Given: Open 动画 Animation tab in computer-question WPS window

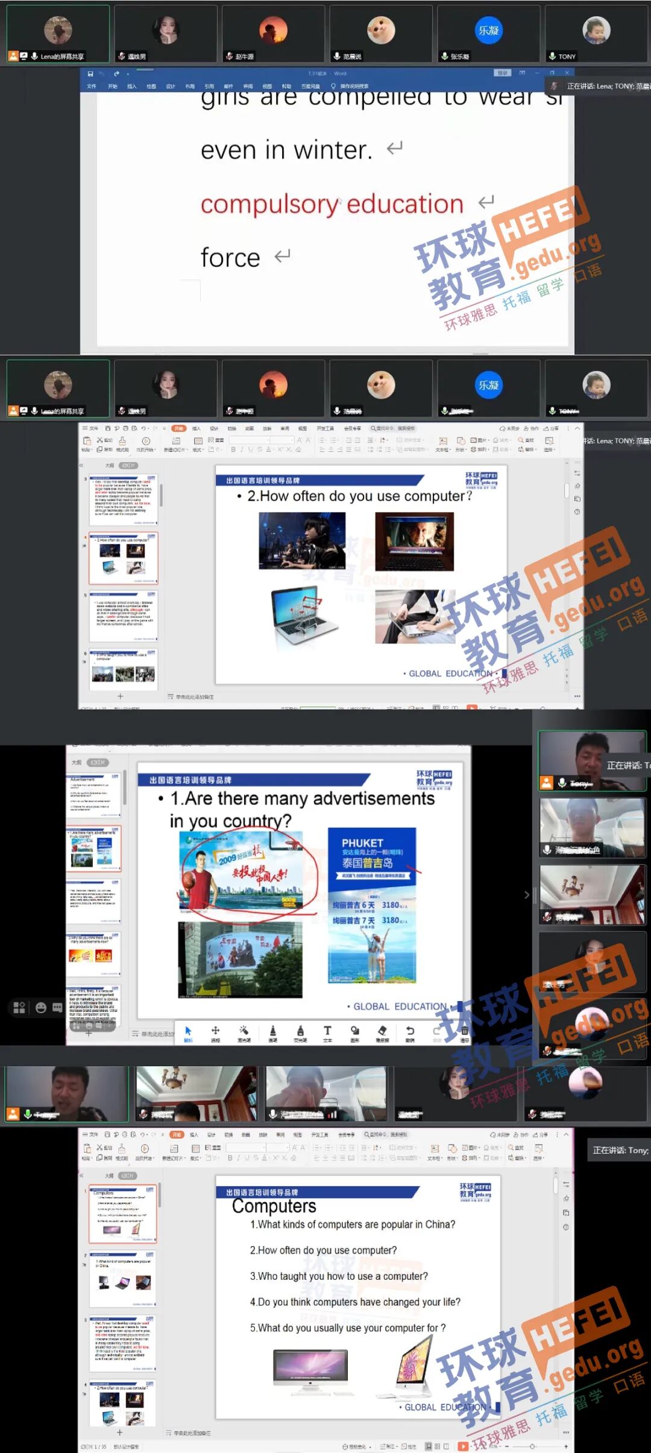Looking at the screenshot, I should coord(249,428).
